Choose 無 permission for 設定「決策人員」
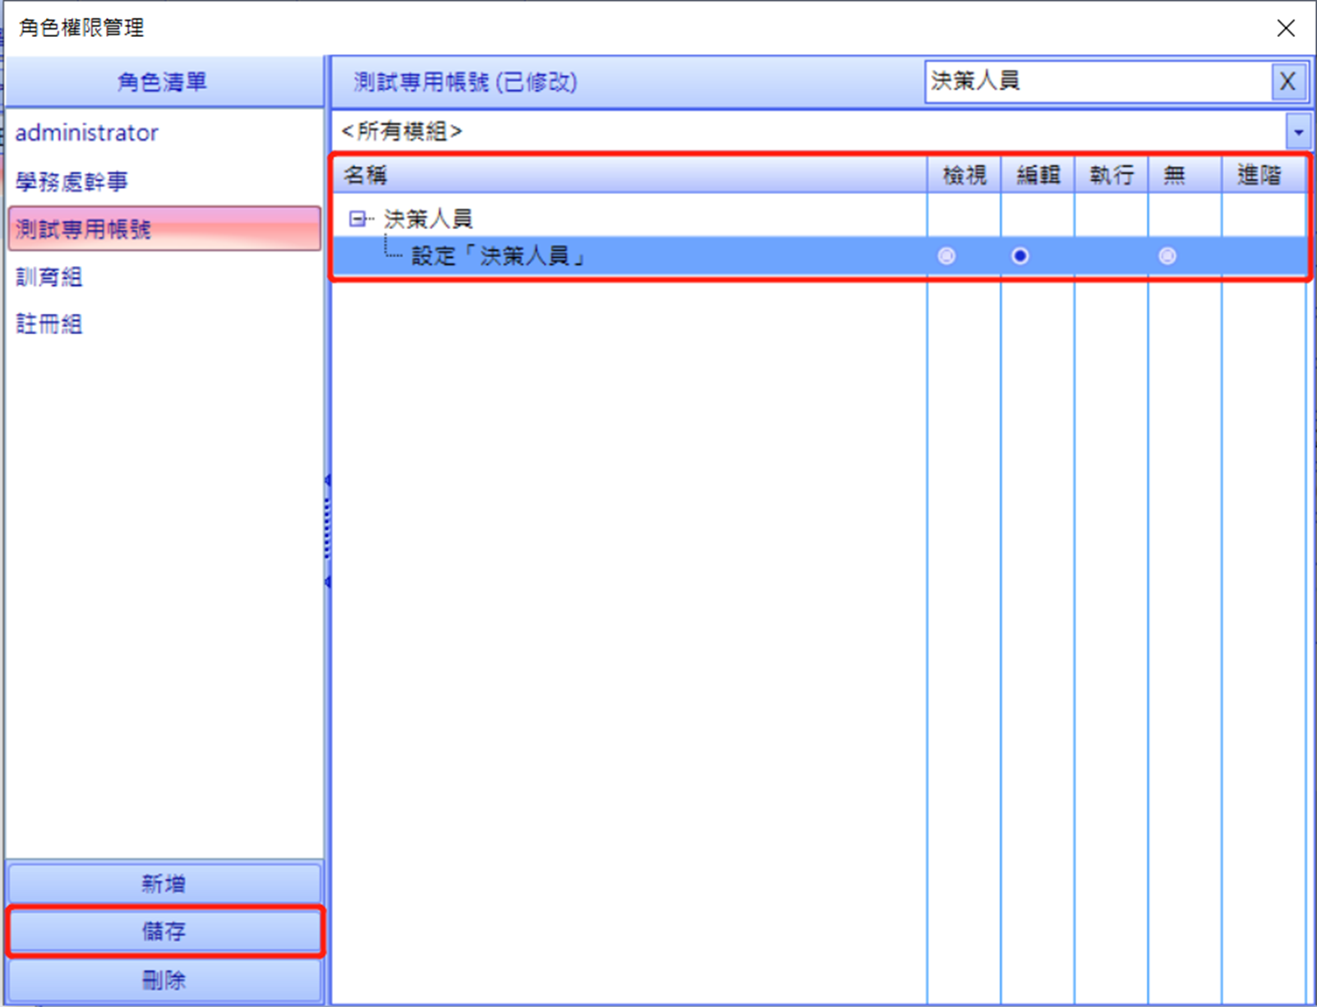 click(1167, 256)
